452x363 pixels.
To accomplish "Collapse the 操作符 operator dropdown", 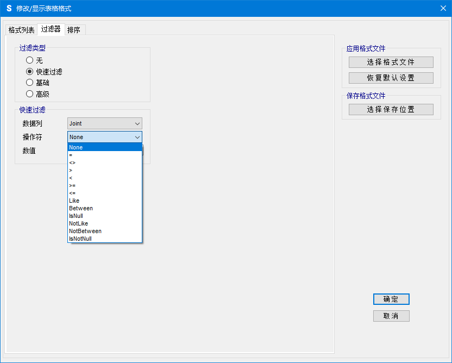I will 137,137.
